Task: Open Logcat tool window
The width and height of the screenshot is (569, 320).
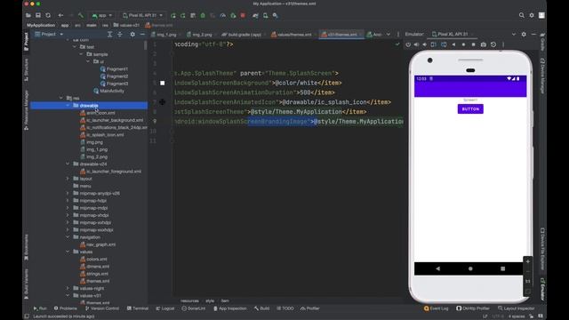Action: [x=165, y=308]
